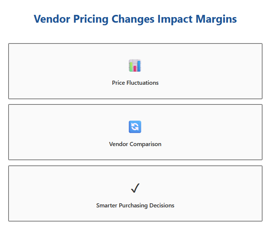Click the word "Decisions" in the third card
Screen dimensions: 267x239
tap(162, 206)
